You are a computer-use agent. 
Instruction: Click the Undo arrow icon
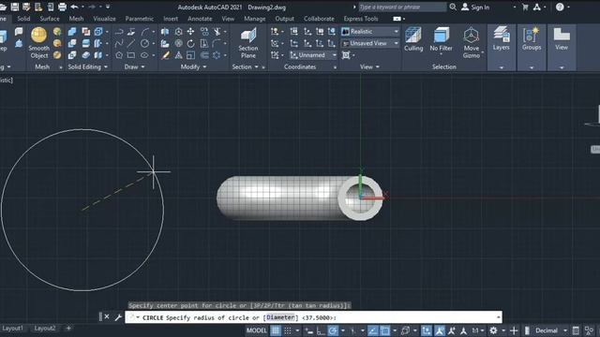[74, 7]
